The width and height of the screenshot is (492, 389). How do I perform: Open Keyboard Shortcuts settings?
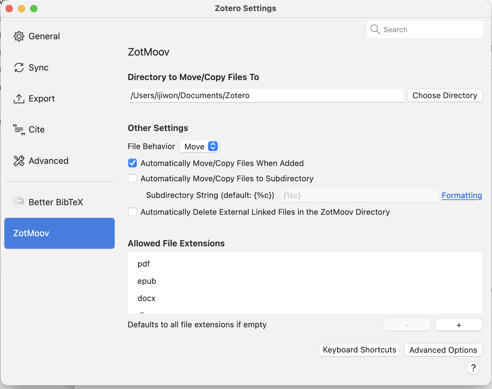click(x=359, y=350)
